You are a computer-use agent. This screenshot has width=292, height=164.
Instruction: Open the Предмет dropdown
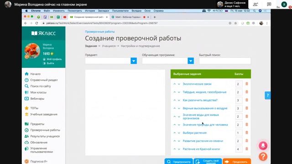(134, 61)
